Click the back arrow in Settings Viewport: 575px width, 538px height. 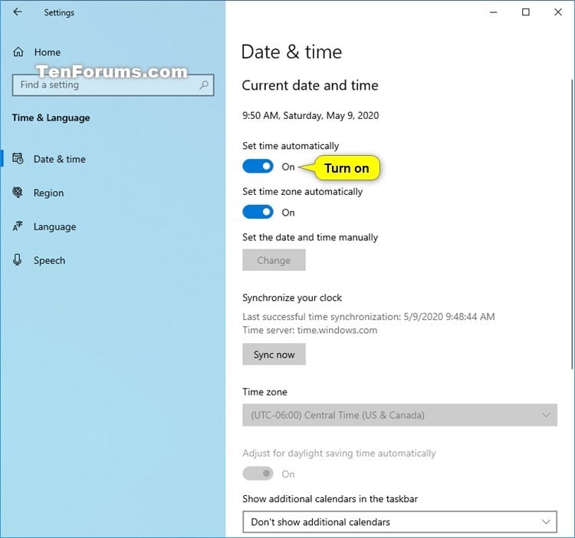[17, 12]
